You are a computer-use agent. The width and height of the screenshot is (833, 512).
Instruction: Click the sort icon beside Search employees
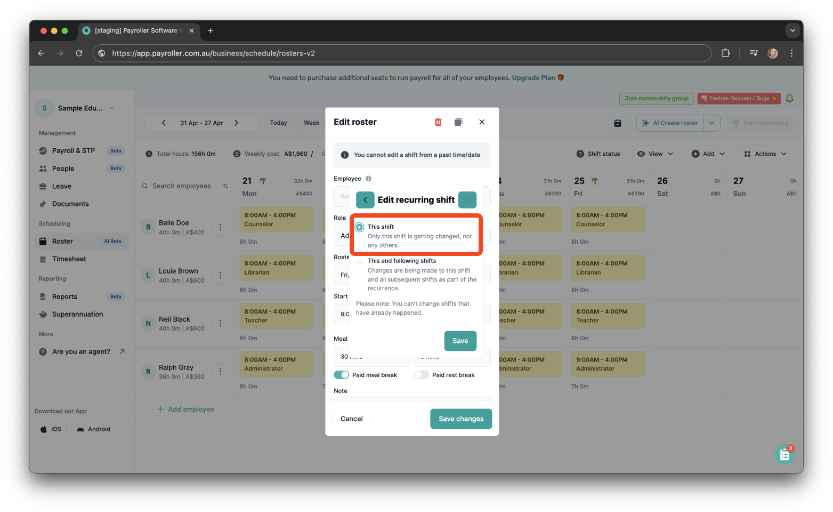coord(226,186)
